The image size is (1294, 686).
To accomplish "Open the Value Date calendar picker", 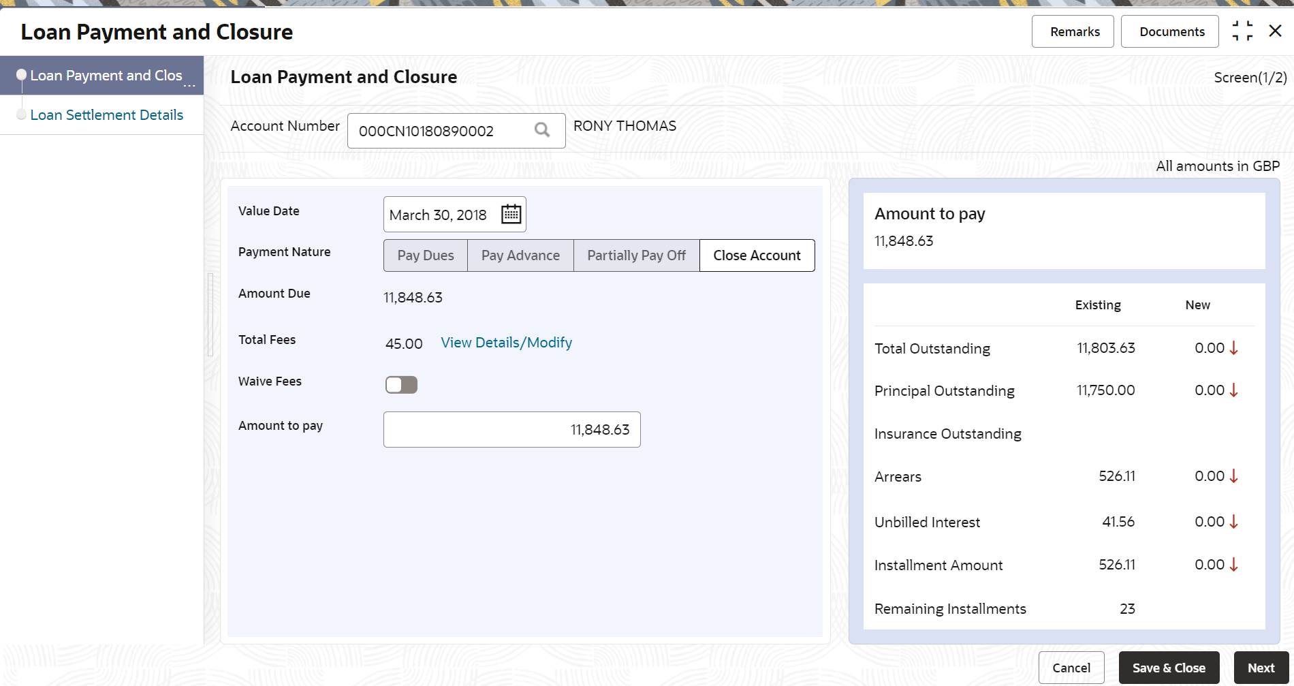I will point(511,214).
